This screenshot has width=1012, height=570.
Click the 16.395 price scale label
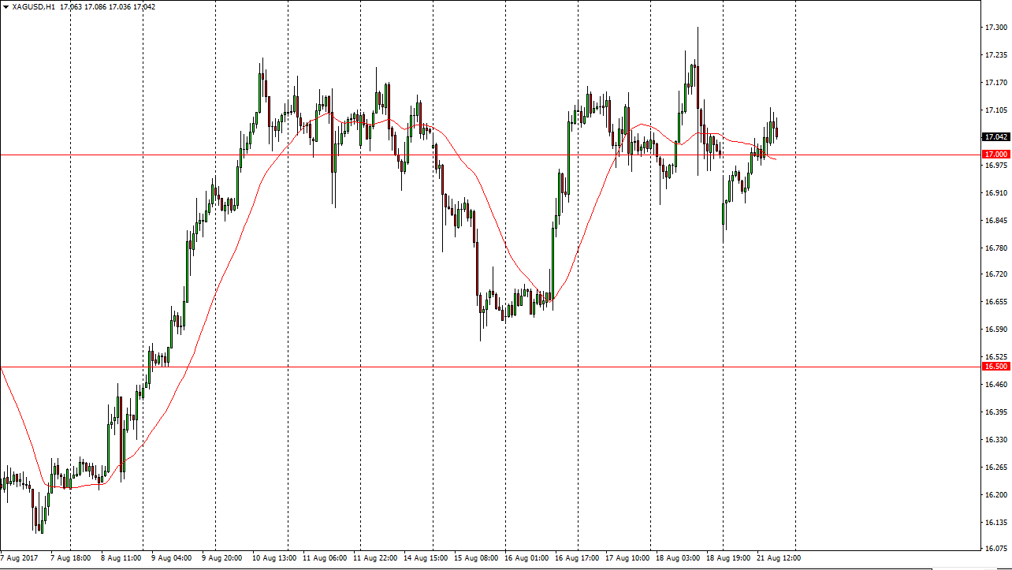[x=996, y=412]
